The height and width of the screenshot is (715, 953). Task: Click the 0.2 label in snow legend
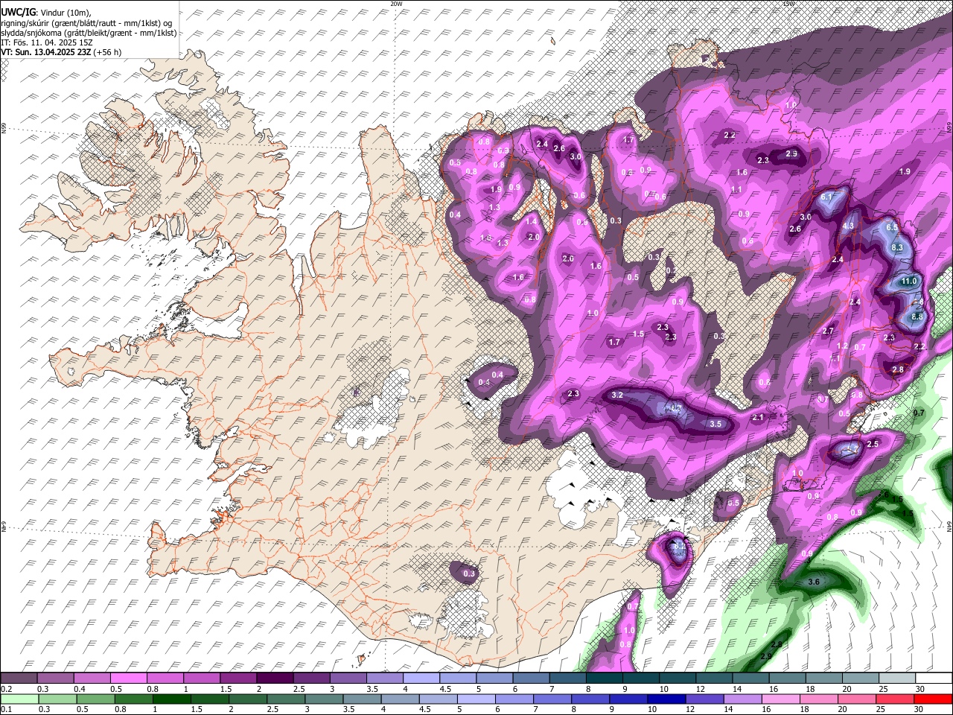6,689
